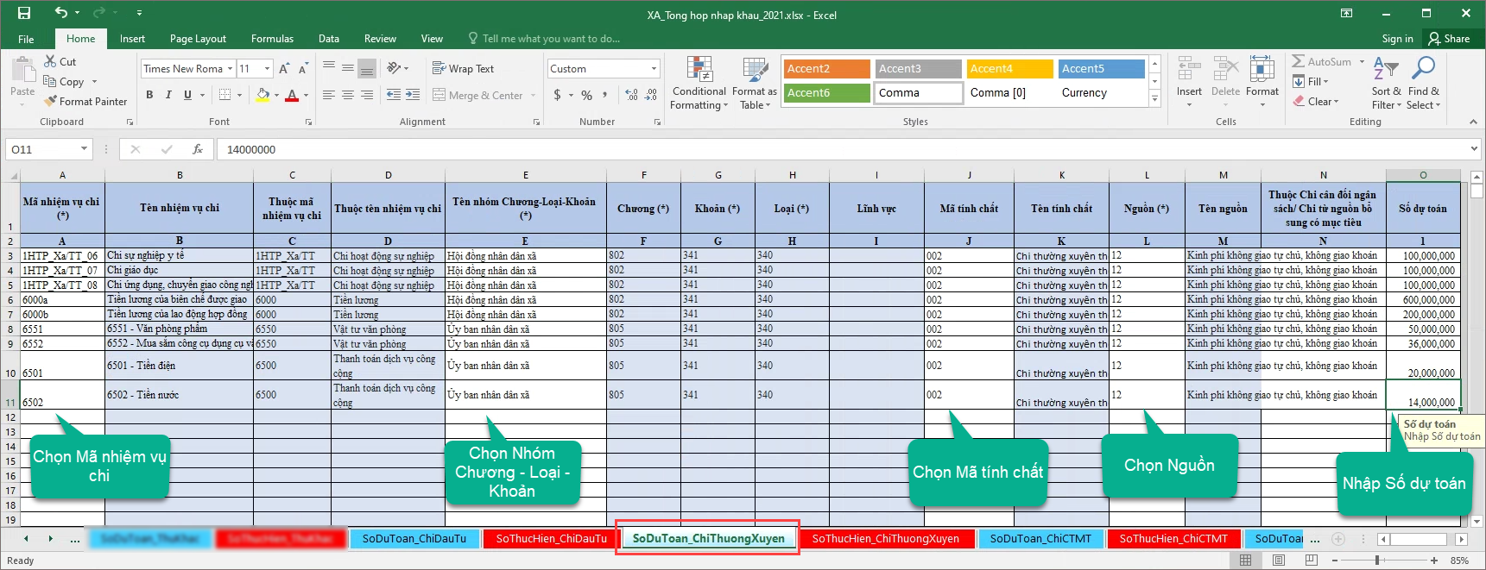Click the Format Painter tool
The height and width of the screenshot is (570, 1486).
85,101
